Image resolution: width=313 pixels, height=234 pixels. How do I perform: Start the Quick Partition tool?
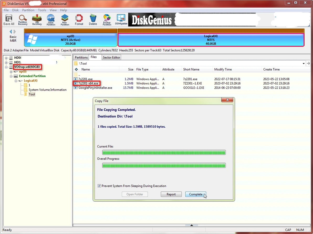pos(51,20)
